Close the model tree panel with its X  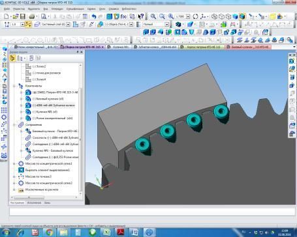click(82, 52)
